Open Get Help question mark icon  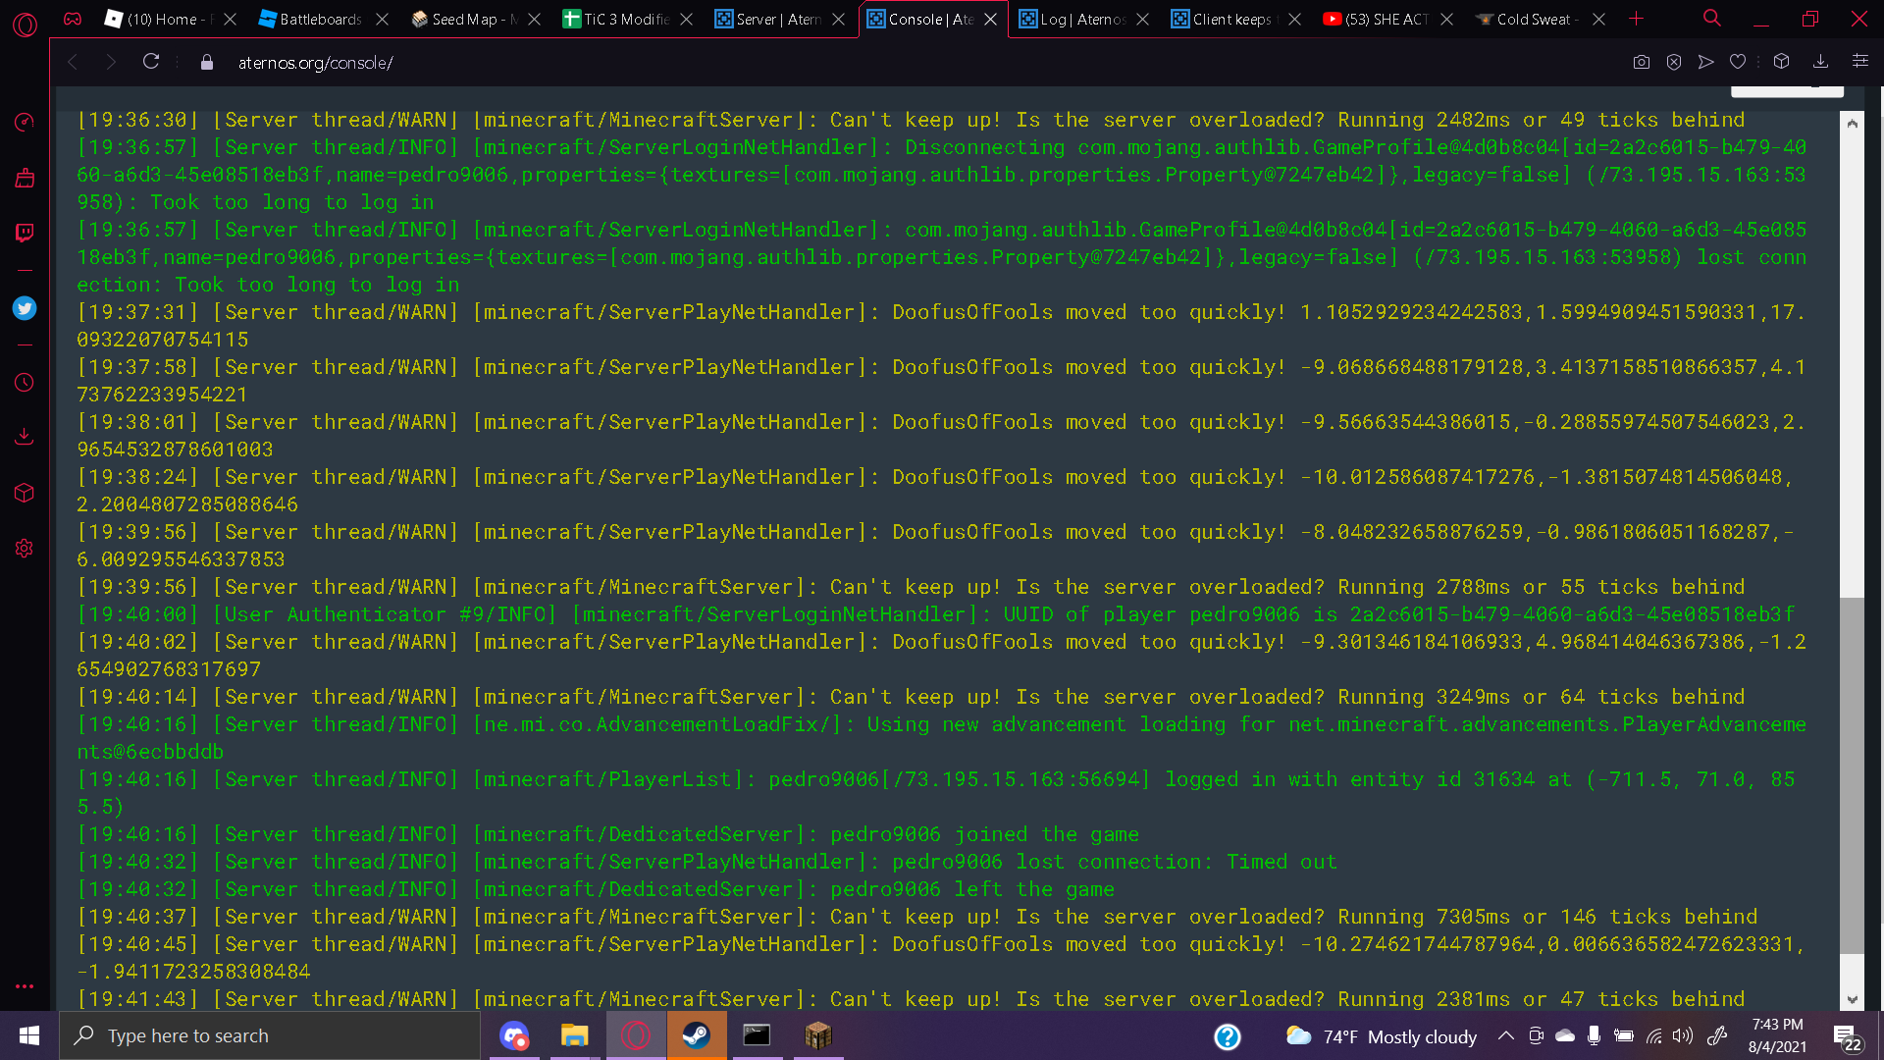(1228, 1036)
